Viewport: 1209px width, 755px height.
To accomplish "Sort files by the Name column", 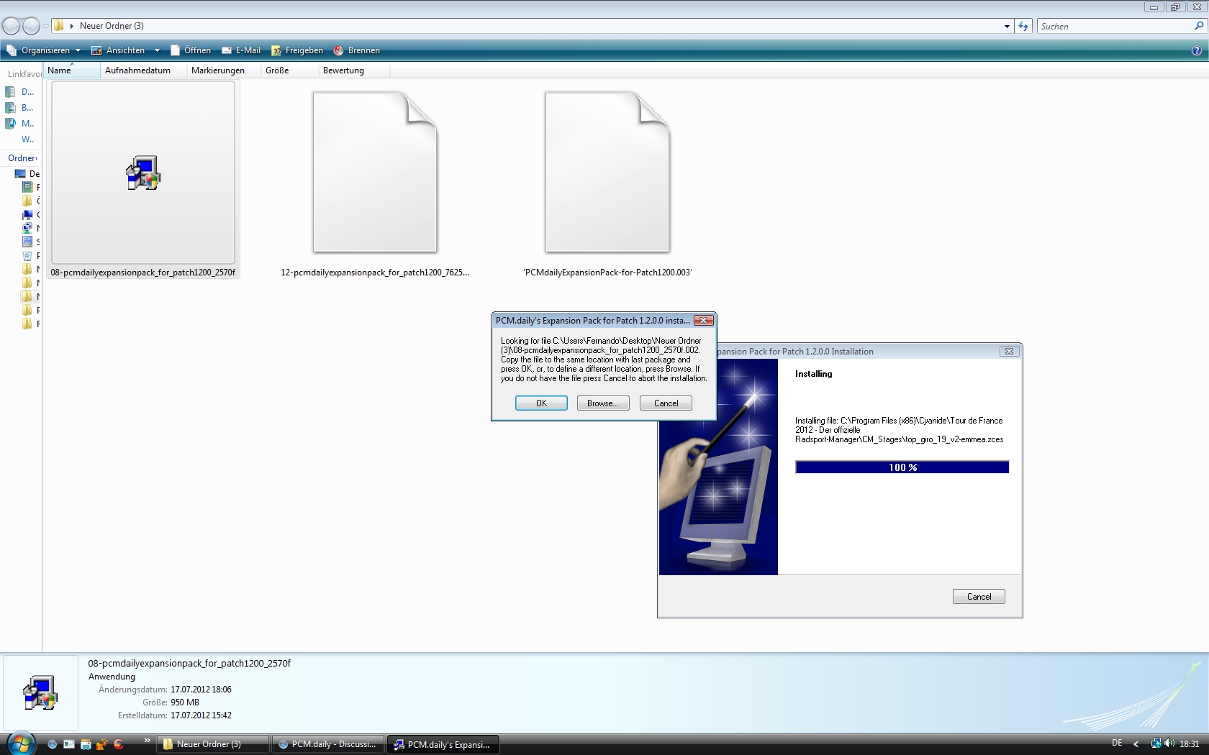I will point(71,70).
